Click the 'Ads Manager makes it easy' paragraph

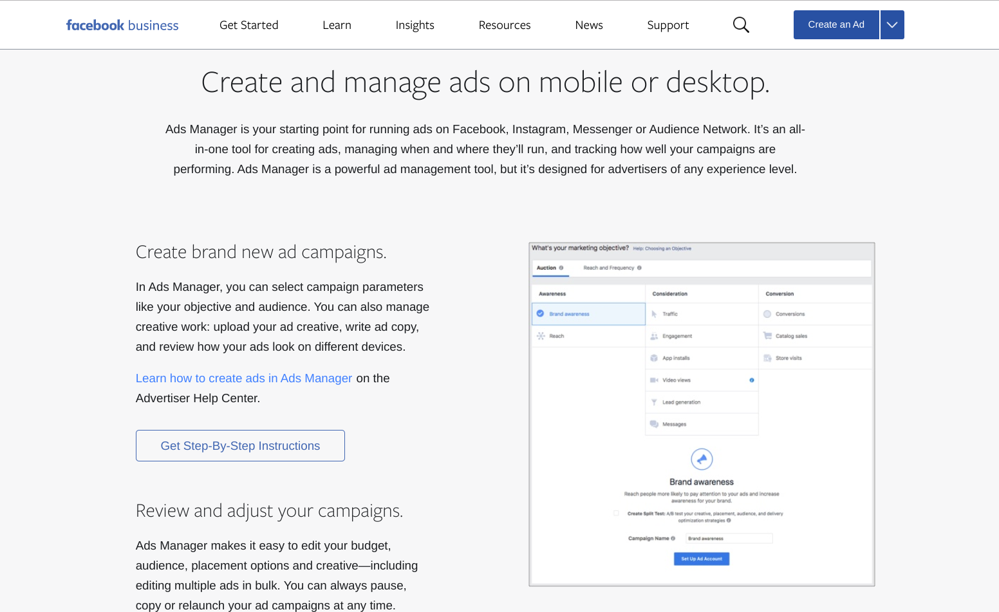(277, 575)
